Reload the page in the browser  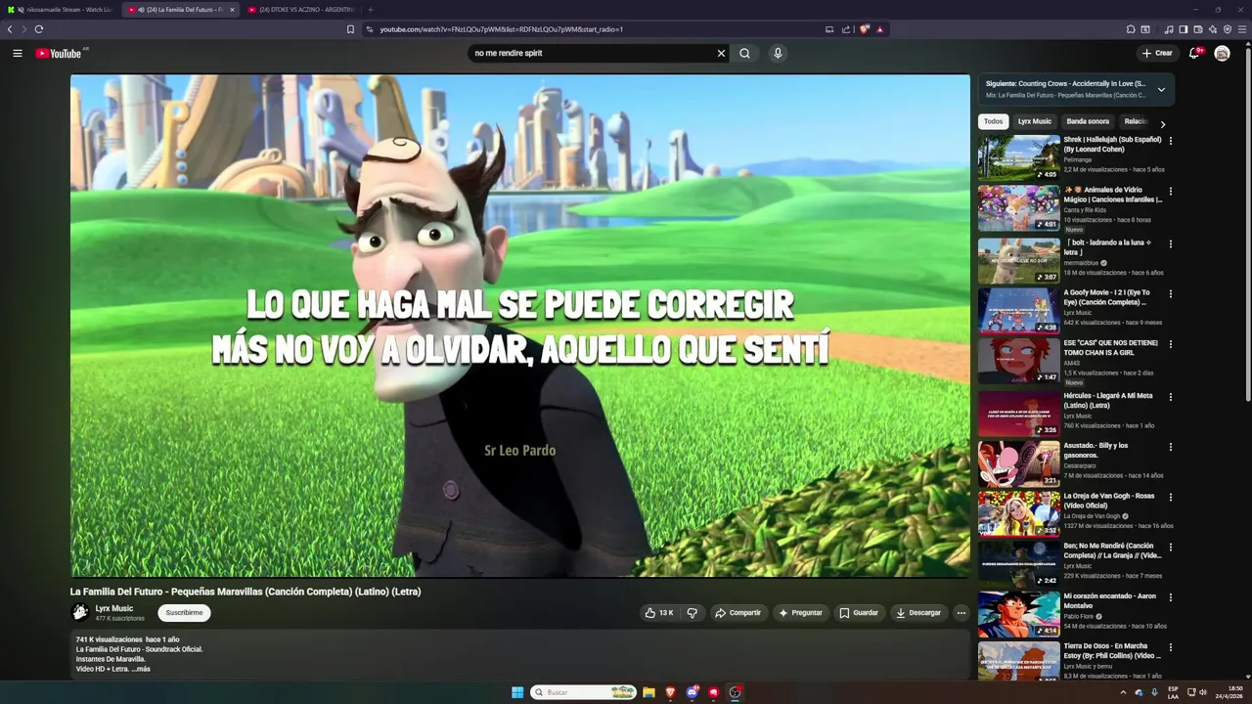[x=38, y=29]
